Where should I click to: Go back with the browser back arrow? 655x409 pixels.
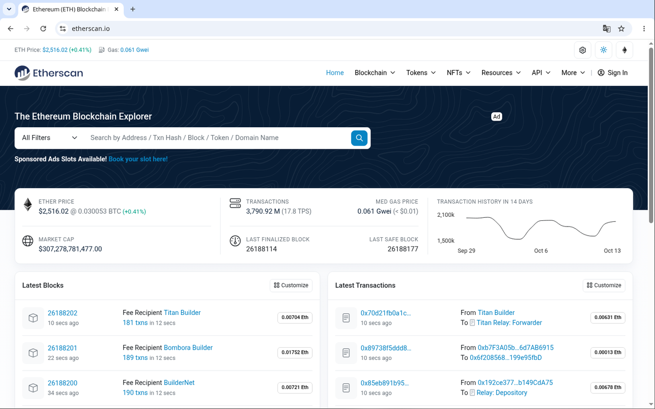pyautogui.click(x=11, y=29)
